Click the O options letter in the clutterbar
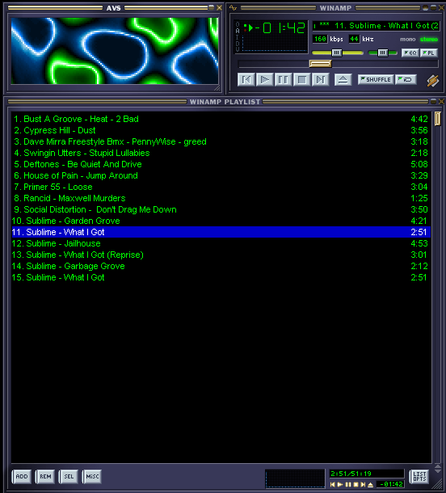This screenshot has width=446, height=493. (238, 24)
